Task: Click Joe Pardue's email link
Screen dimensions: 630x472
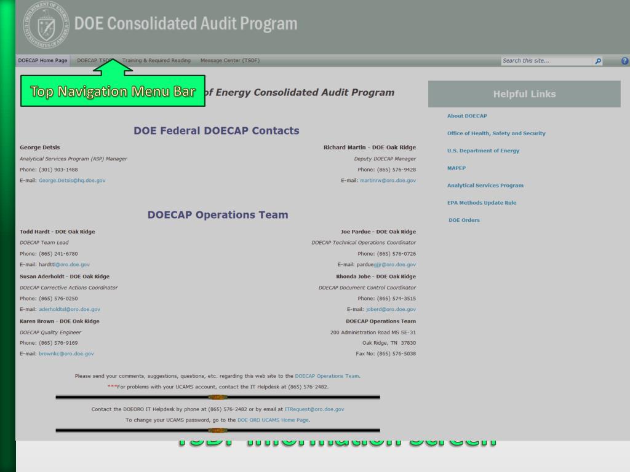Action: point(394,265)
